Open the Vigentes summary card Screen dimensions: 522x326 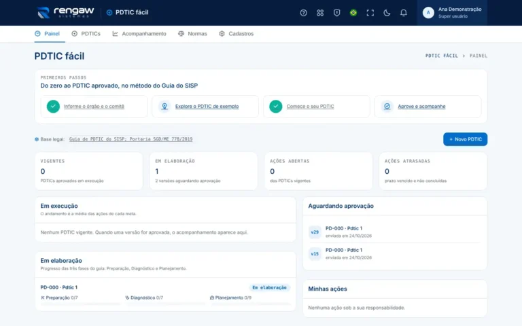(88, 171)
